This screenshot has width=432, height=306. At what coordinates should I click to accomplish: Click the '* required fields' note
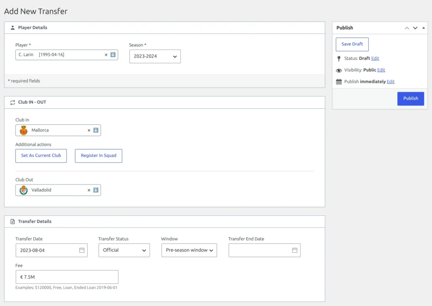(x=24, y=81)
